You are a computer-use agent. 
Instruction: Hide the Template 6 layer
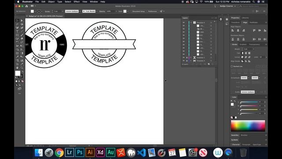click(184, 23)
